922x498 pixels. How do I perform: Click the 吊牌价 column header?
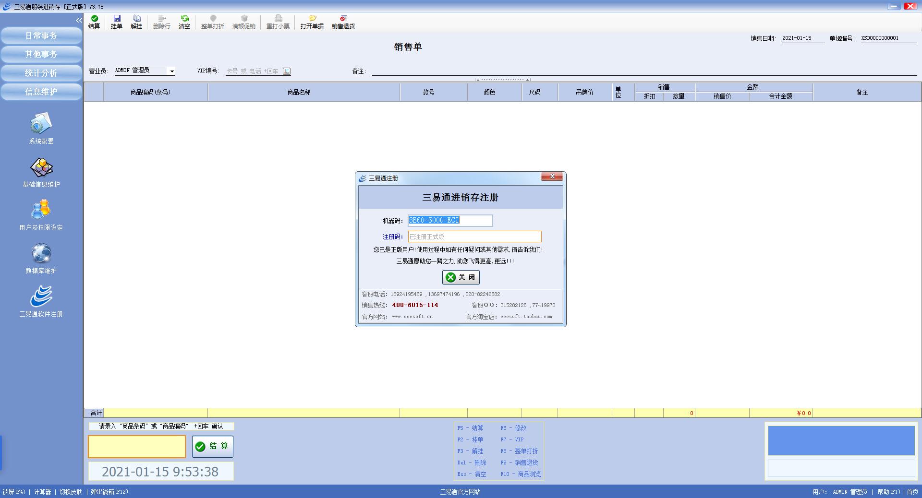pyautogui.click(x=585, y=92)
